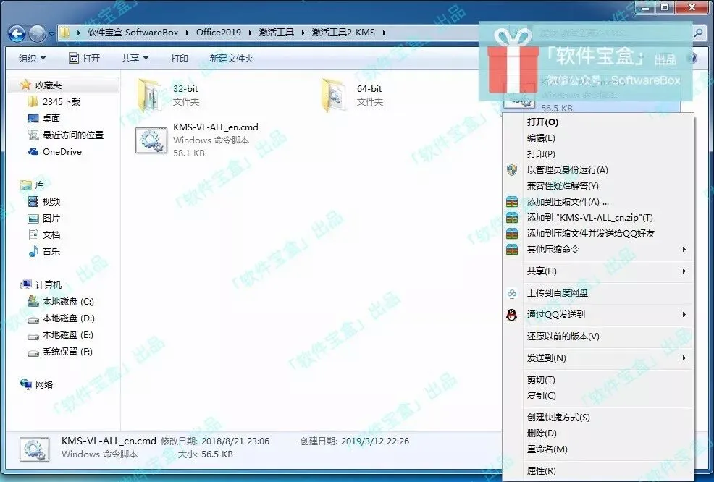Choose 属性(R) in the context menu

598,471
